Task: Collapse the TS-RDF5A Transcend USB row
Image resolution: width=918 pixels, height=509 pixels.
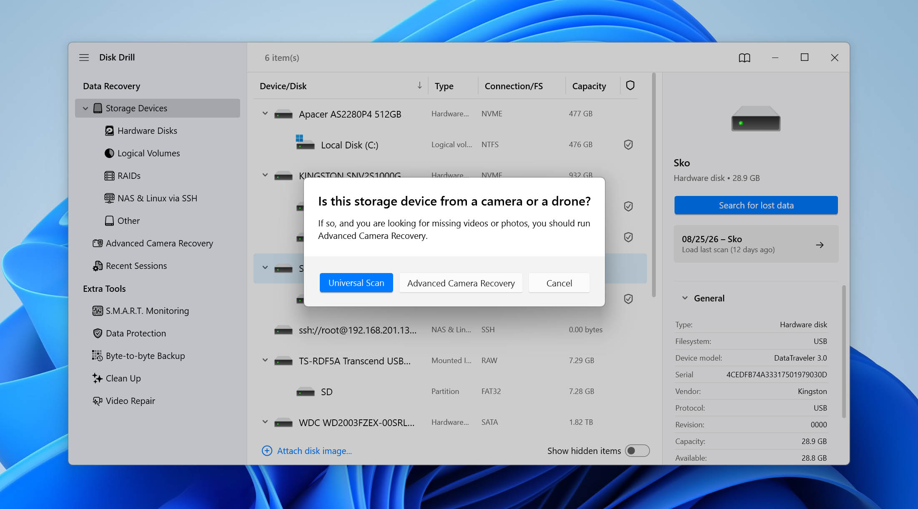Action: pos(265,360)
